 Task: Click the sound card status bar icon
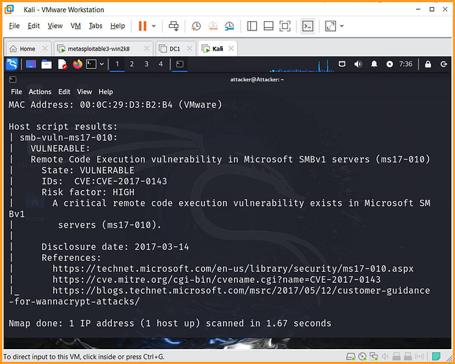click(385, 356)
